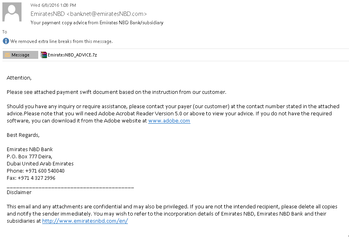The height and width of the screenshot is (239, 349).
Task: Click the Attention greeting text
Action: pyautogui.click(x=19, y=78)
